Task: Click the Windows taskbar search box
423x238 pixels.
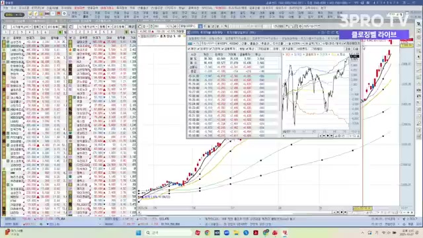Action: 167,233
